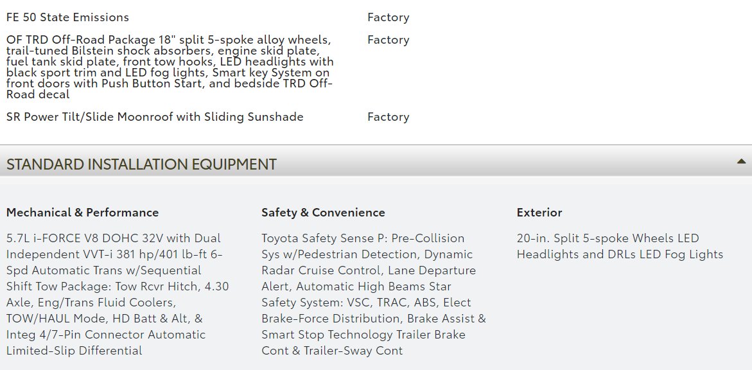Click the Exterior heading

(539, 212)
